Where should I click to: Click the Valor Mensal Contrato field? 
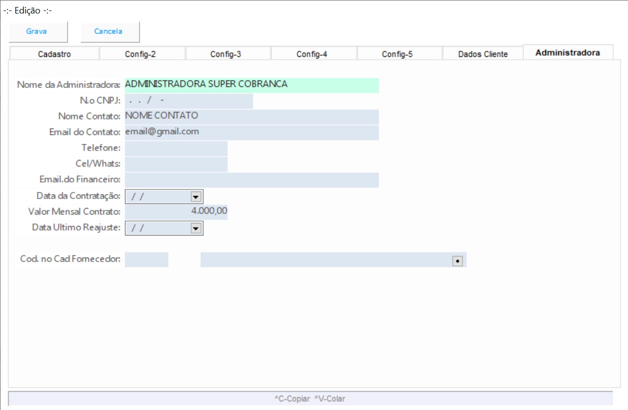tap(176, 212)
